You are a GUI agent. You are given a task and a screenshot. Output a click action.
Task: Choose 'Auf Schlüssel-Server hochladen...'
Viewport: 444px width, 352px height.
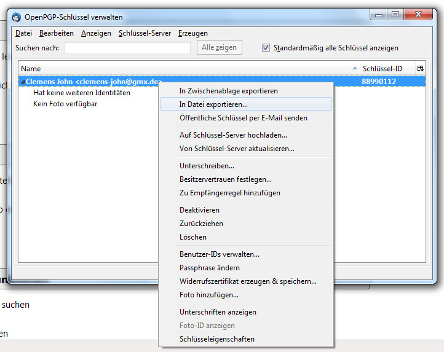coord(233,135)
